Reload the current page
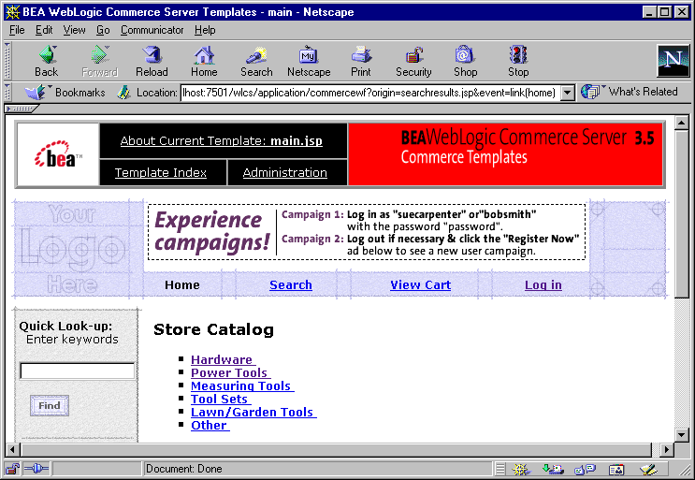This screenshot has width=695, height=480. pyautogui.click(x=152, y=61)
